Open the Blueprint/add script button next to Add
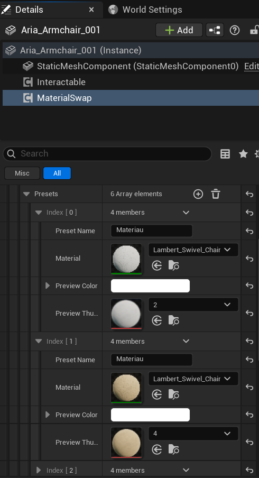Screen dimensions: 259x478 tap(215, 30)
